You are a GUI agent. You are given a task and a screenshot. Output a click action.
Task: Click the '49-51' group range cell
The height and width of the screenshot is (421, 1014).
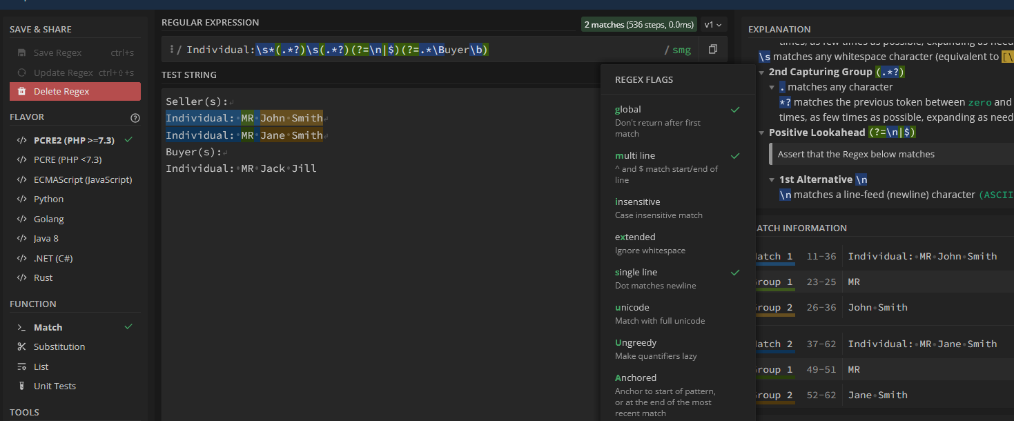821,369
